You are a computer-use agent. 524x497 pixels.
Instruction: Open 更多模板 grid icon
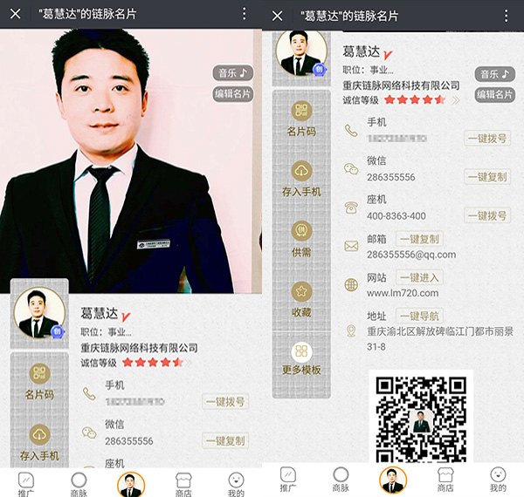coord(301,351)
